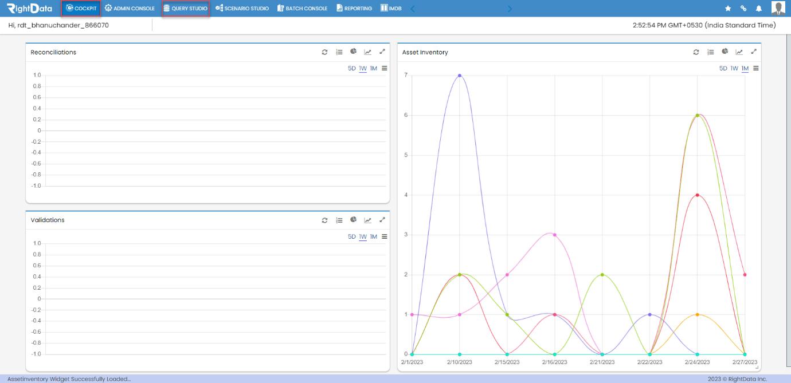
Task: Show list view in Reconciliations widget
Action: (x=339, y=52)
